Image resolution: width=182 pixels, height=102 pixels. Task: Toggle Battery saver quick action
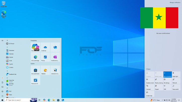point(159,74)
